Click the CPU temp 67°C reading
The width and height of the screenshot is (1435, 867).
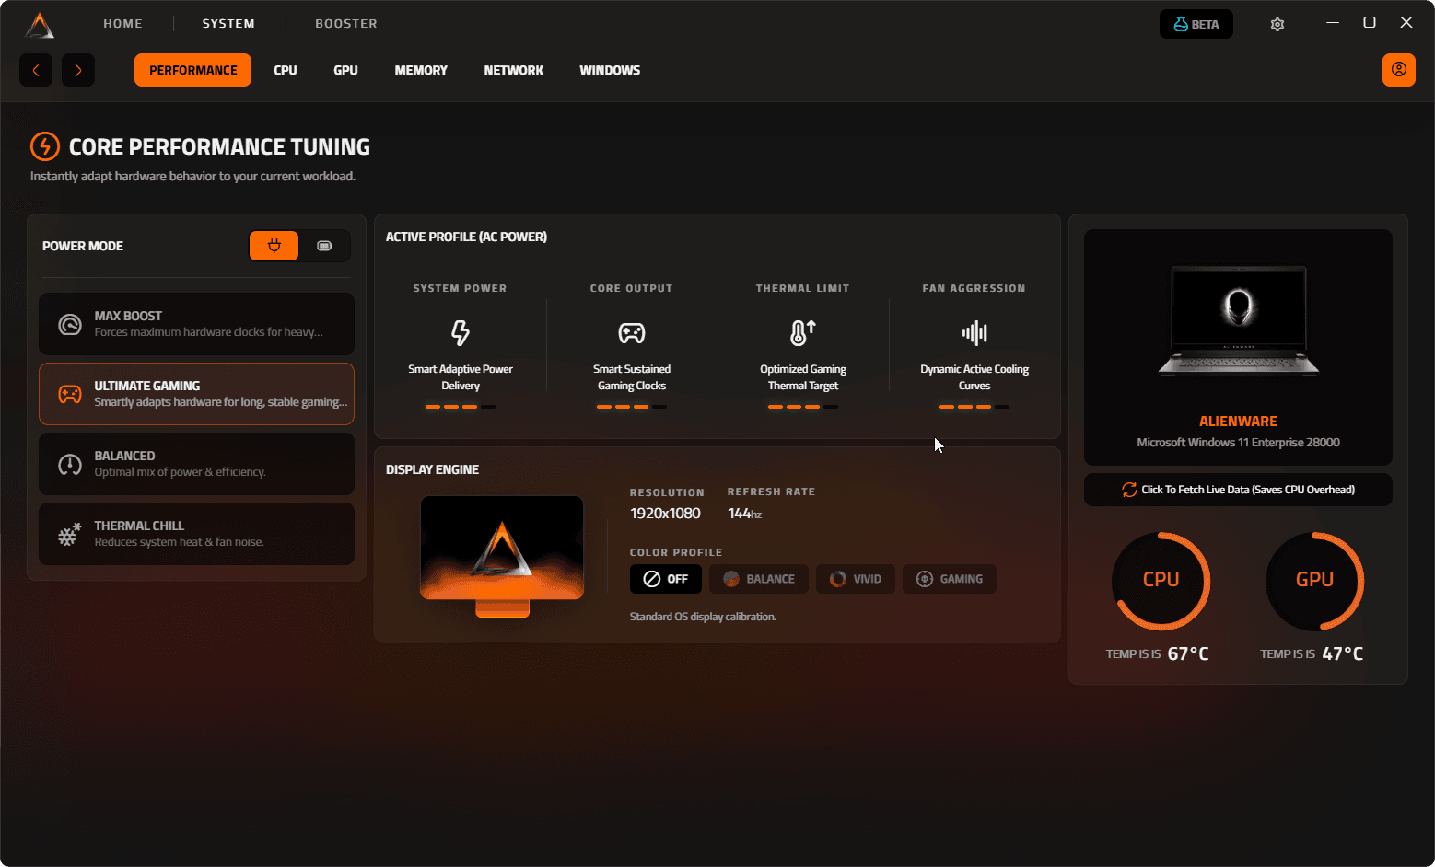1188,653
